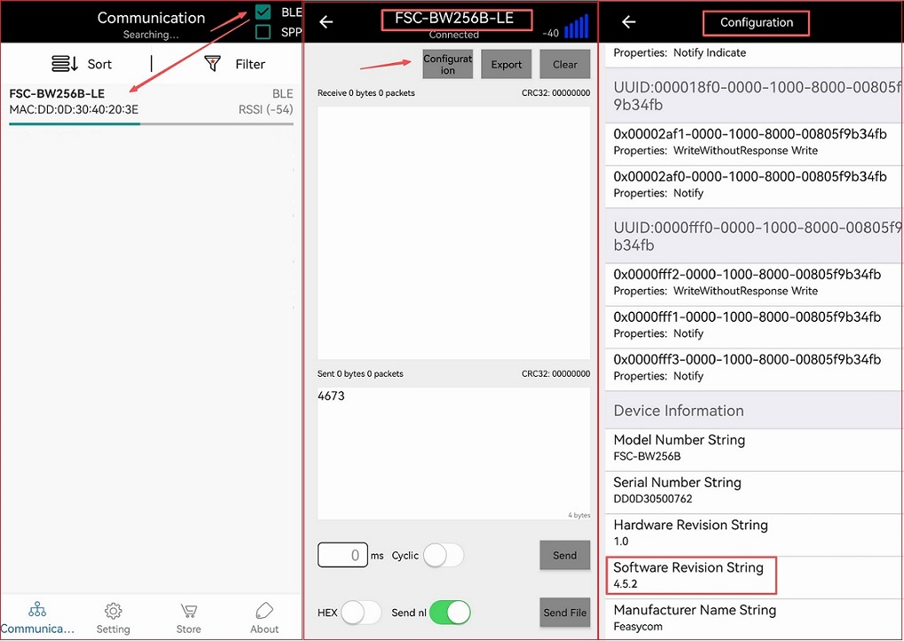Go back from FSC-BW256B-LE connection screen
This screenshot has width=904, height=641.
(326, 22)
